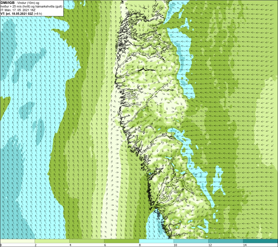The width and height of the screenshot is (278, 247).
Task: Click the legend label '2'
Action: (x=36, y=245)
